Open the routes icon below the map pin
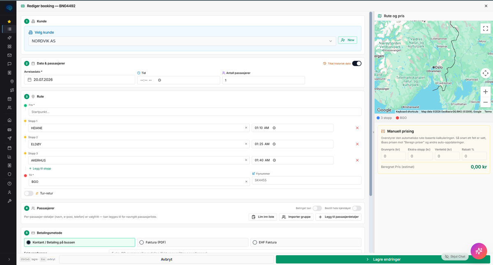The width and height of the screenshot is (493, 265). point(12,90)
